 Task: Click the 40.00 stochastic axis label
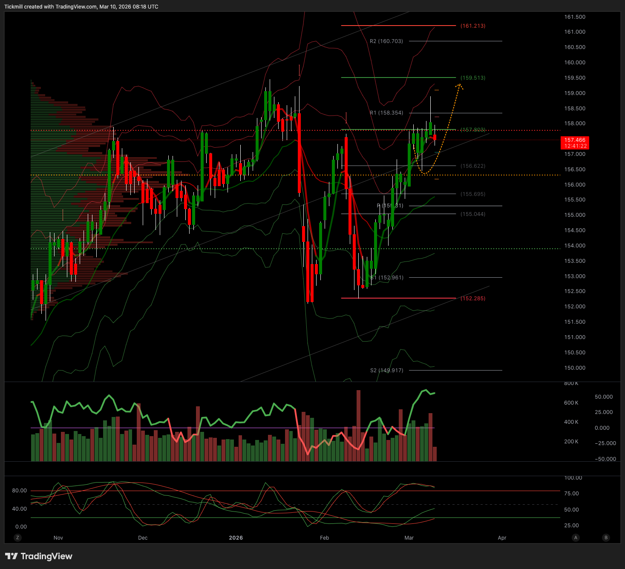click(19, 509)
